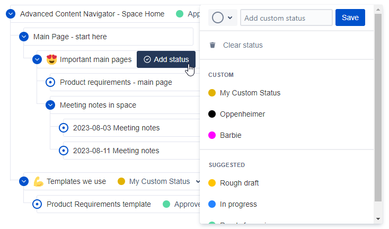Click the page bullet icon for Product Requirements template
This screenshot has height=229, width=389.
pyautogui.click(x=37, y=204)
